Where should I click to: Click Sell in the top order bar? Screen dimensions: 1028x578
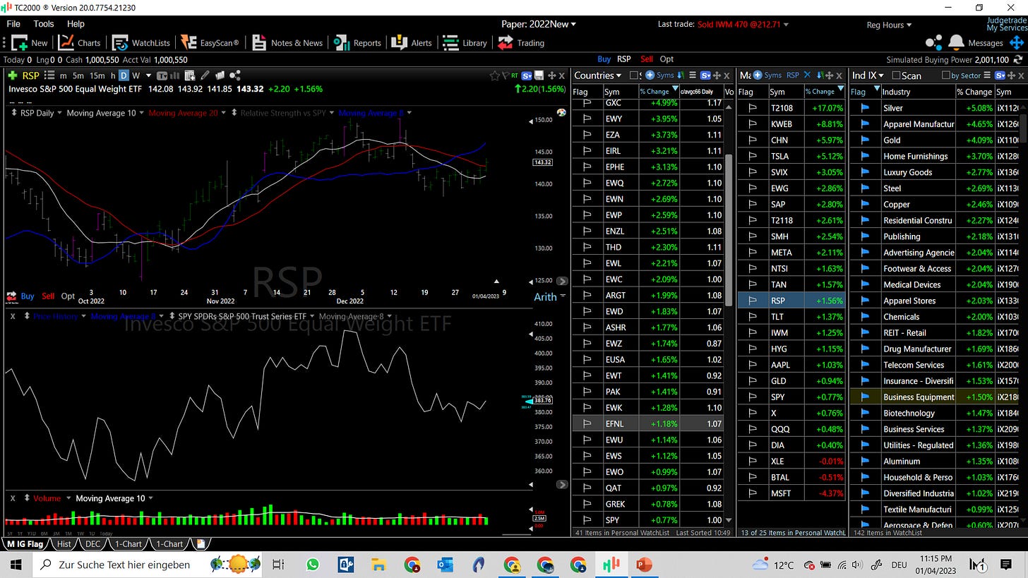tap(647, 59)
